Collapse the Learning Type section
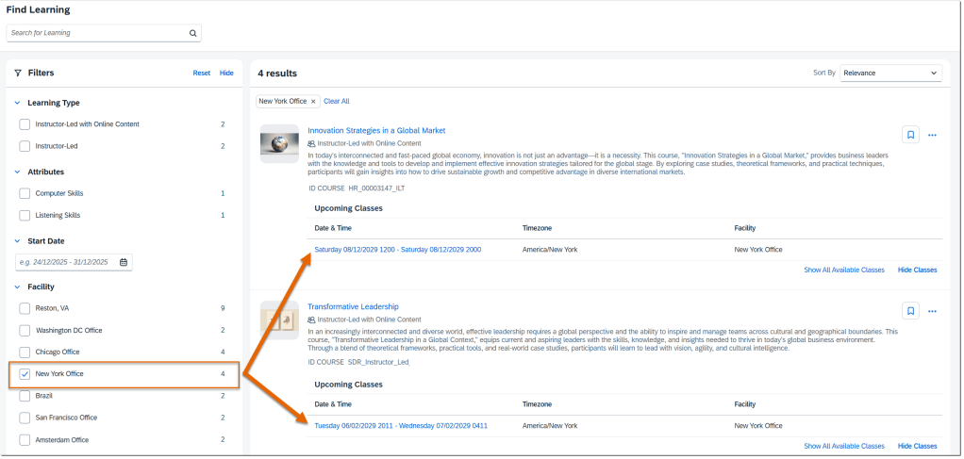Image resolution: width=964 pixels, height=459 pixels. 16,103
